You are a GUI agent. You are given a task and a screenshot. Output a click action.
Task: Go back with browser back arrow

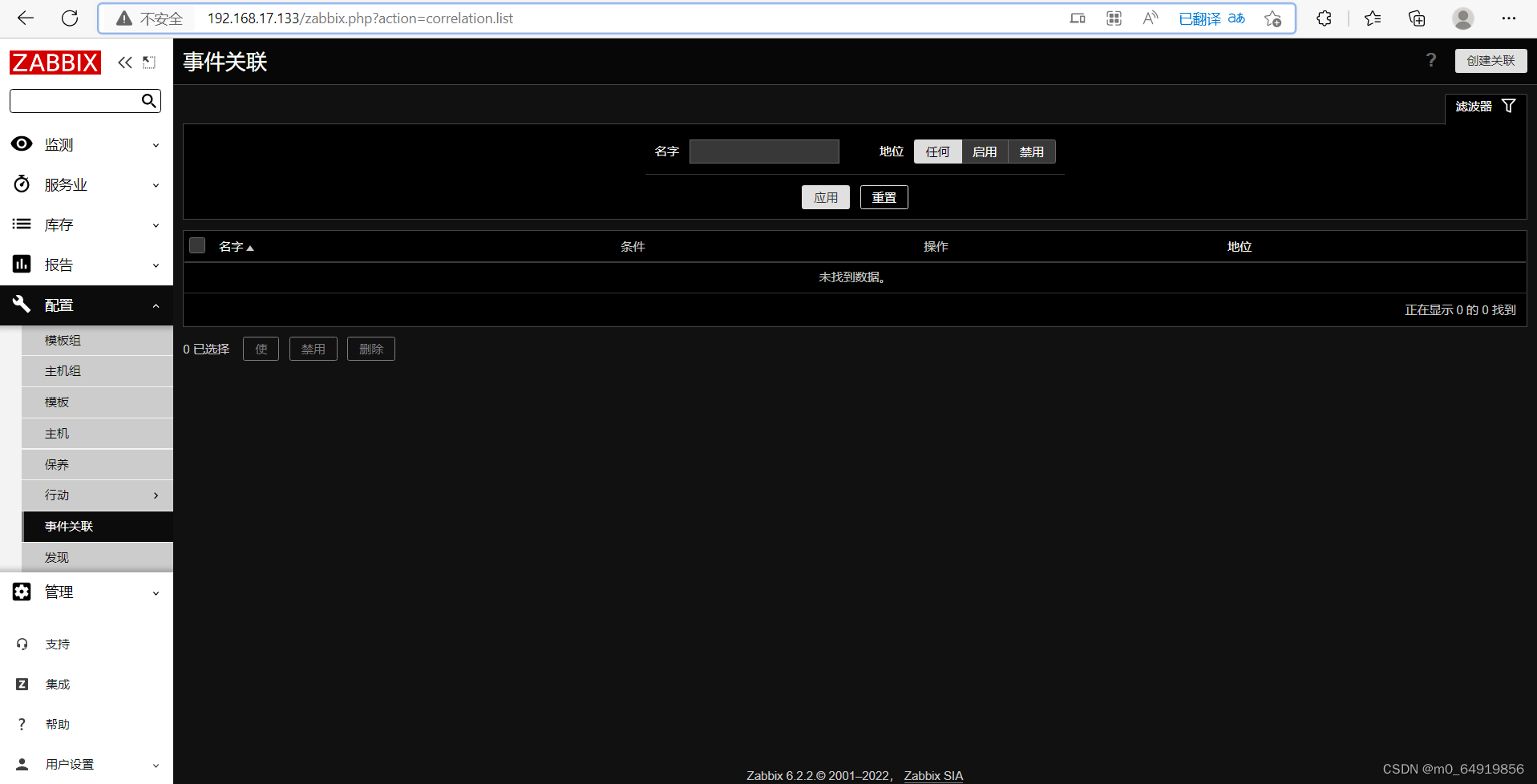coord(26,18)
